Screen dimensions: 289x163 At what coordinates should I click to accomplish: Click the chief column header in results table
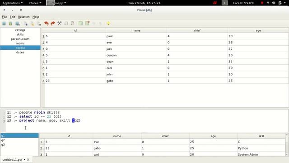165,136
